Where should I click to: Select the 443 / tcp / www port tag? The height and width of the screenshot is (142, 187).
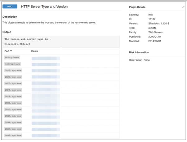13,64
